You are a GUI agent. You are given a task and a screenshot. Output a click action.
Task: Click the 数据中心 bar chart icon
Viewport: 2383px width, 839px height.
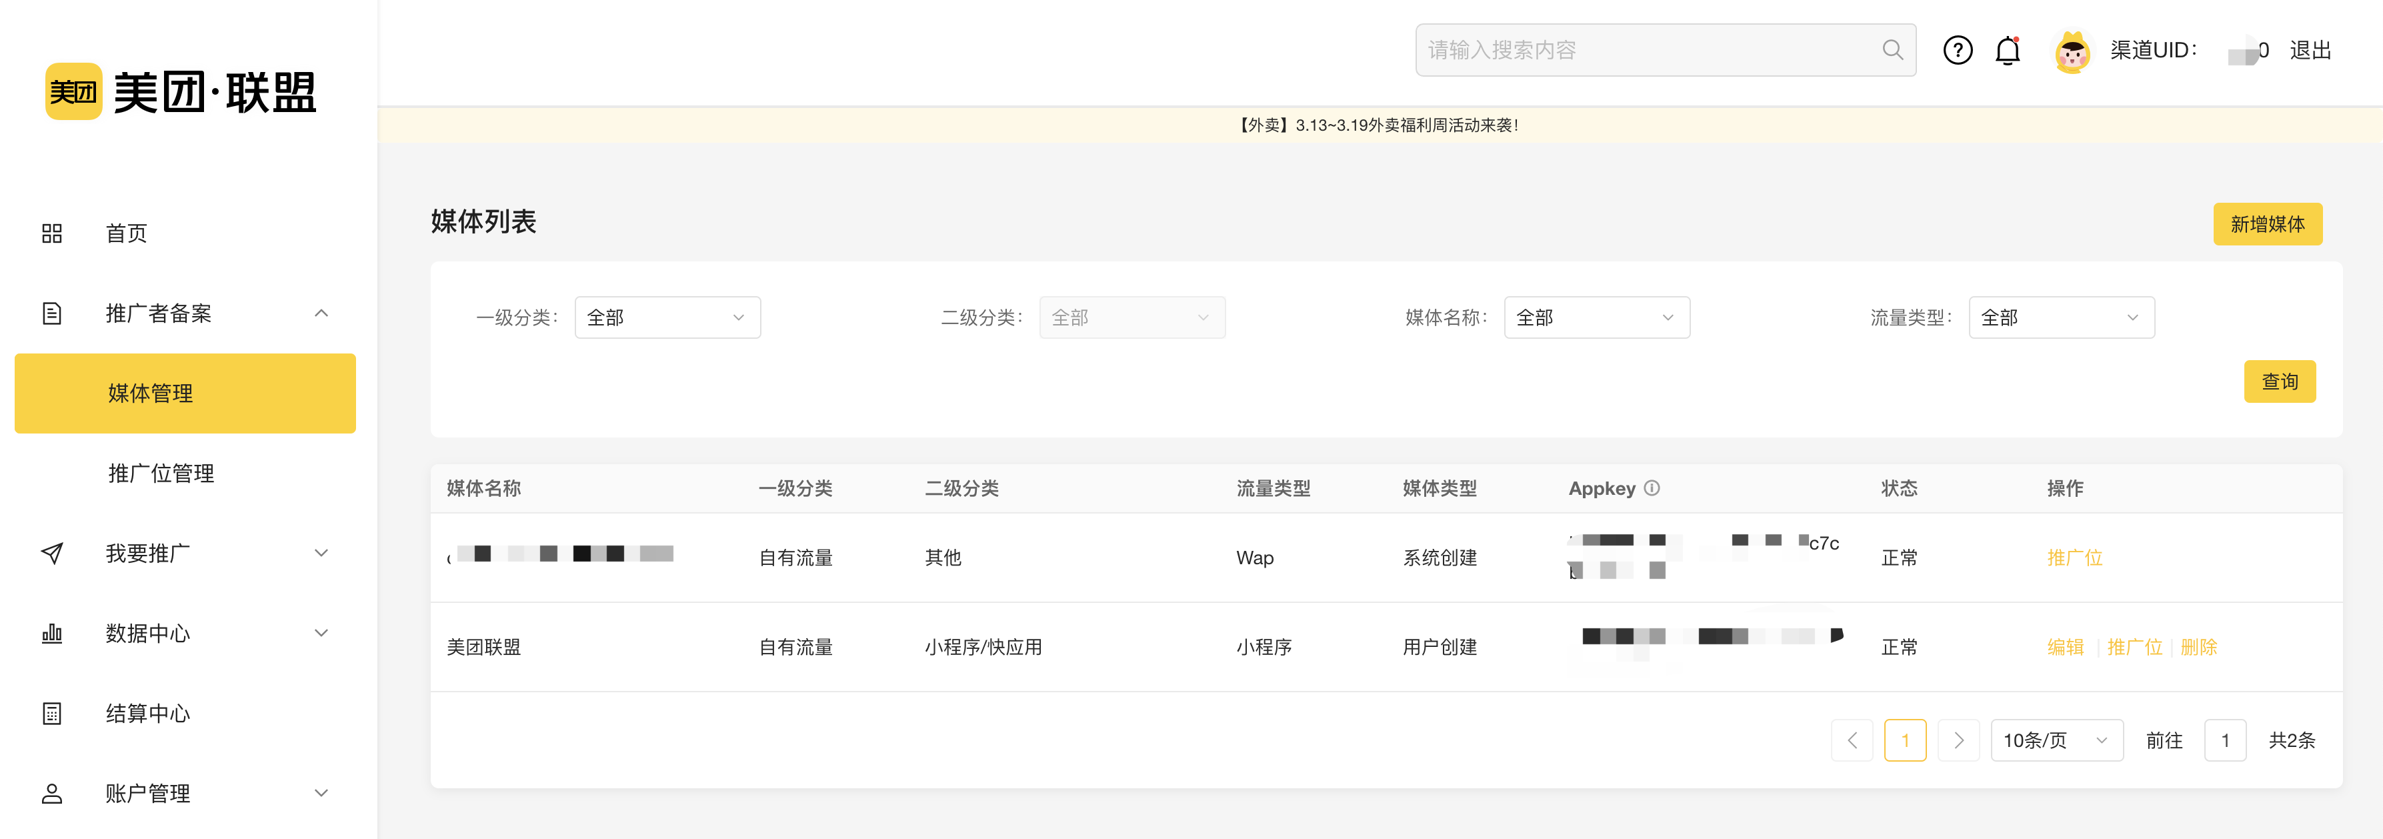coord(52,634)
